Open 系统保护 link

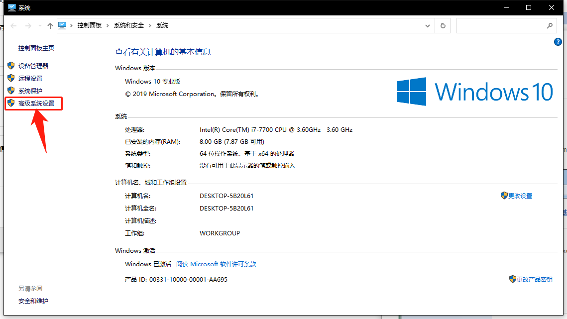[x=30, y=91]
